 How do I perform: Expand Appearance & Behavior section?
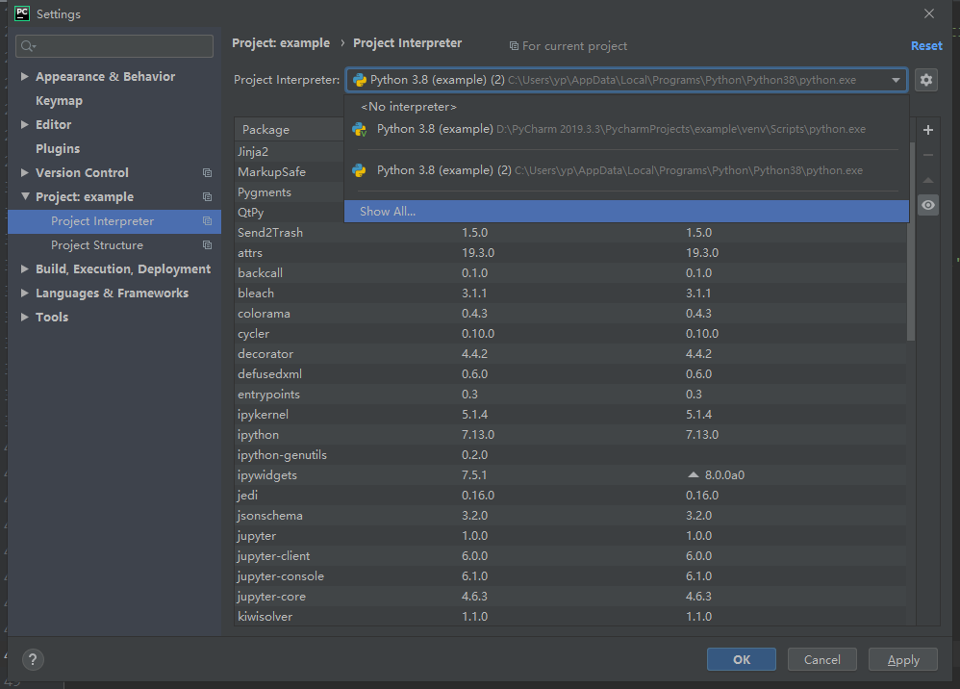(x=24, y=77)
